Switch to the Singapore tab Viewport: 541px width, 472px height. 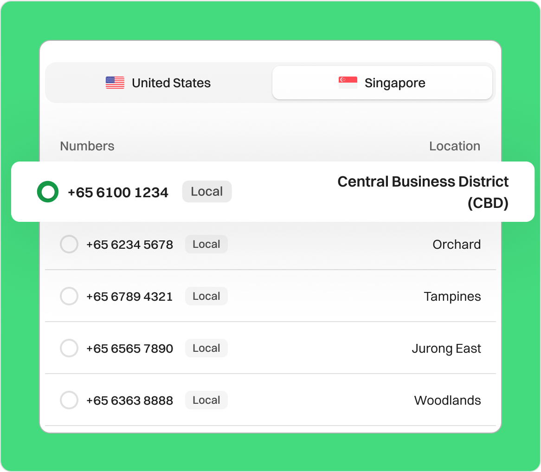coord(382,83)
